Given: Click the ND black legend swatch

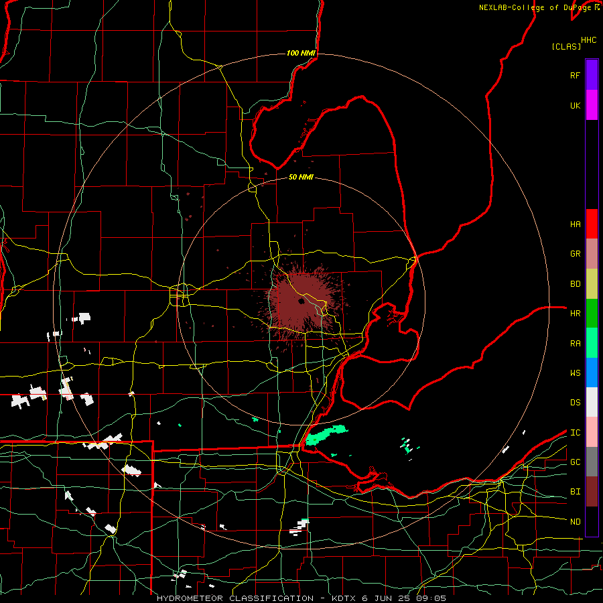Looking at the screenshot, I should click(592, 521).
